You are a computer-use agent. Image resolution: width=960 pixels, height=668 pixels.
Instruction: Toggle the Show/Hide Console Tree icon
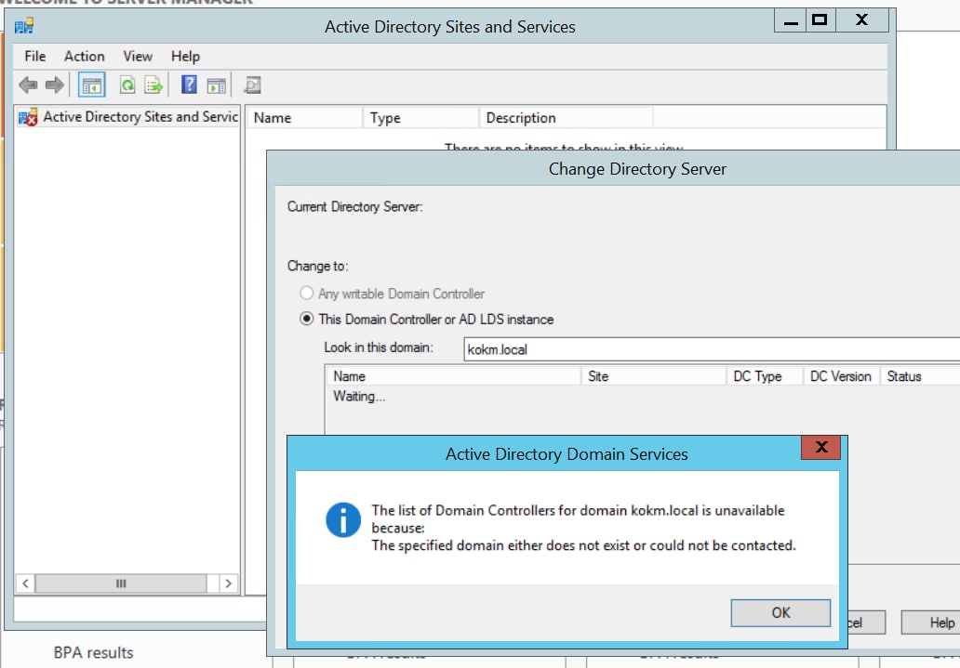coord(92,85)
